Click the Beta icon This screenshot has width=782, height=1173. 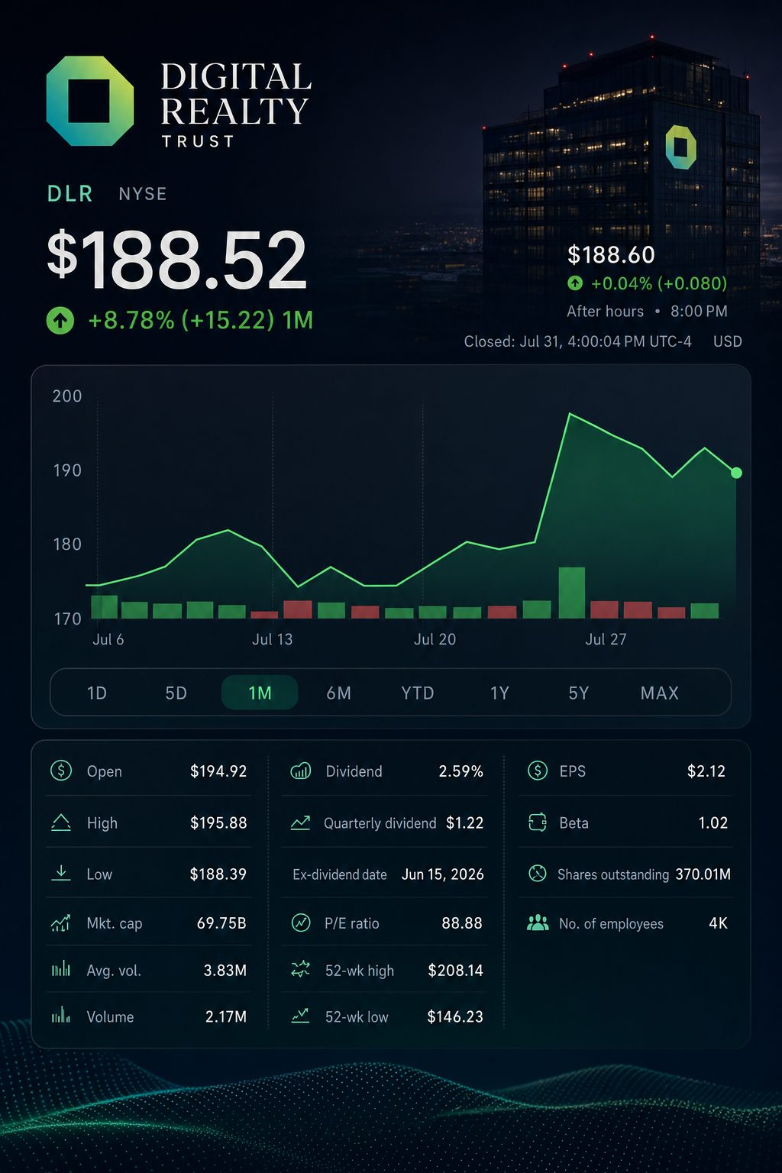coord(538,822)
